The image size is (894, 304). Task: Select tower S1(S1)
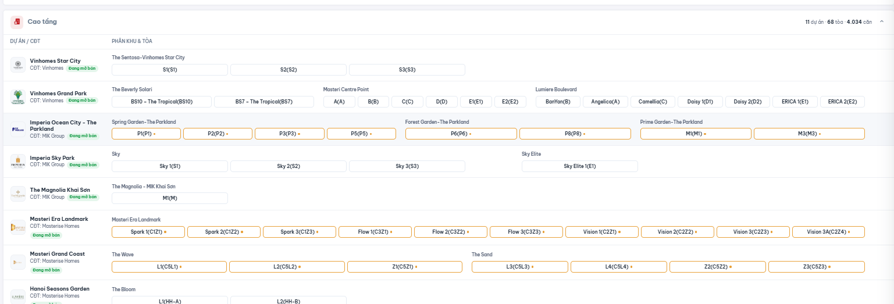pyautogui.click(x=170, y=70)
